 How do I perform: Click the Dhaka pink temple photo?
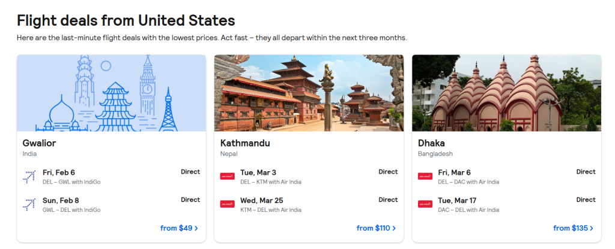coord(506,93)
